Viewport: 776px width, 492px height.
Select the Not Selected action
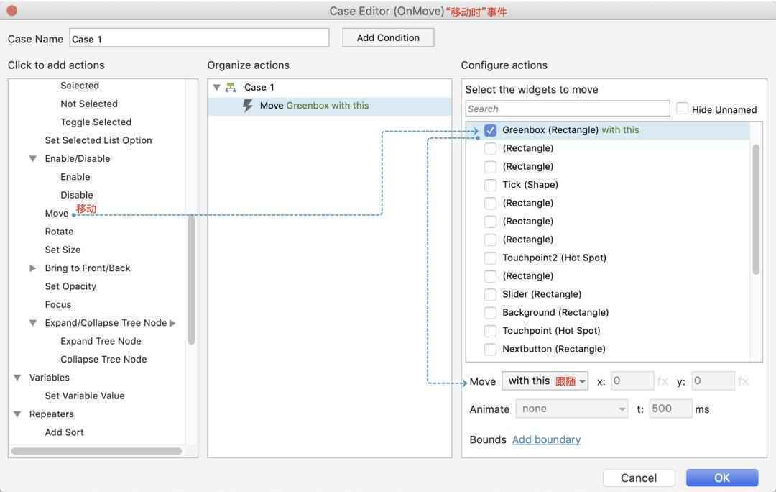89,104
